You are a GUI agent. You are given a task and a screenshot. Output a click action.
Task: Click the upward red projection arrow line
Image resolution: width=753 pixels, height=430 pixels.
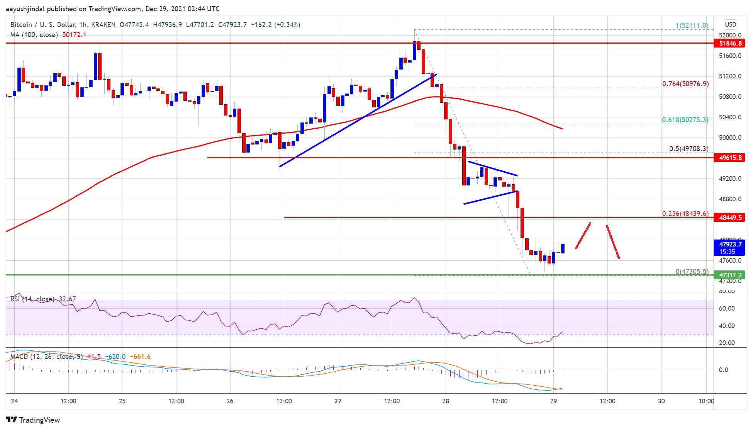coord(583,235)
